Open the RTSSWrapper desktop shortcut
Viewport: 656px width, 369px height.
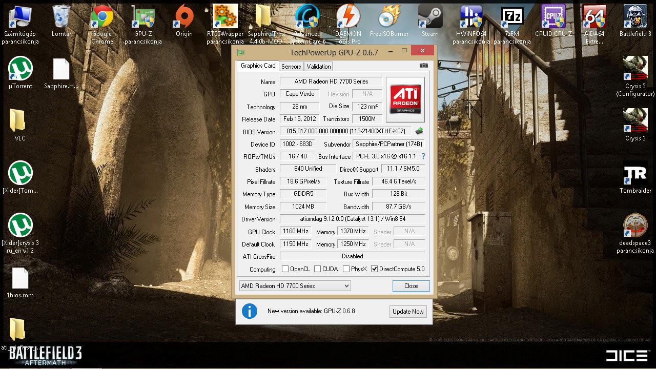click(x=225, y=24)
